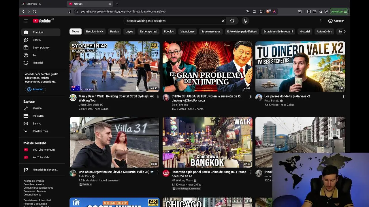This screenshot has height=207, width=369.
Task: Open options menu for Manly Beach Walk video
Action: point(158,96)
